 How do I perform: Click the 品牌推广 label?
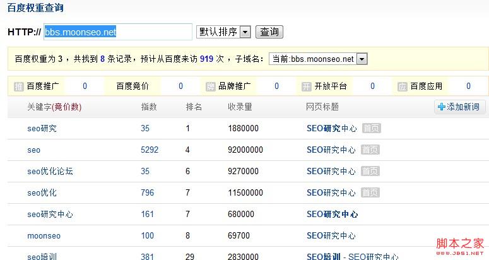click(235, 86)
